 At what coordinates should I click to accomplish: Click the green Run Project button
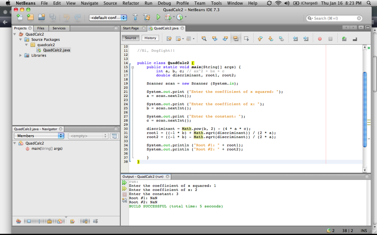[158, 17]
